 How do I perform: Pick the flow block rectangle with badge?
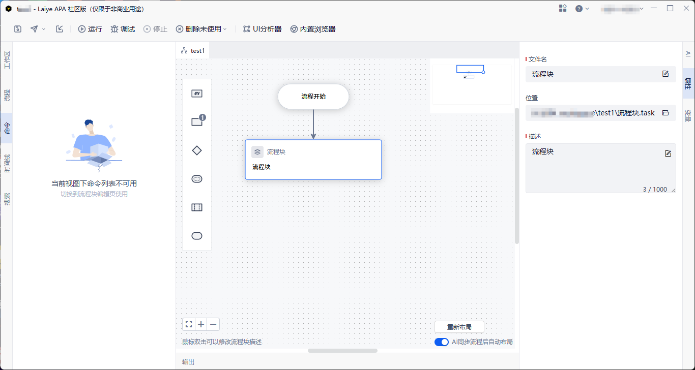click(x=198, y=121)
